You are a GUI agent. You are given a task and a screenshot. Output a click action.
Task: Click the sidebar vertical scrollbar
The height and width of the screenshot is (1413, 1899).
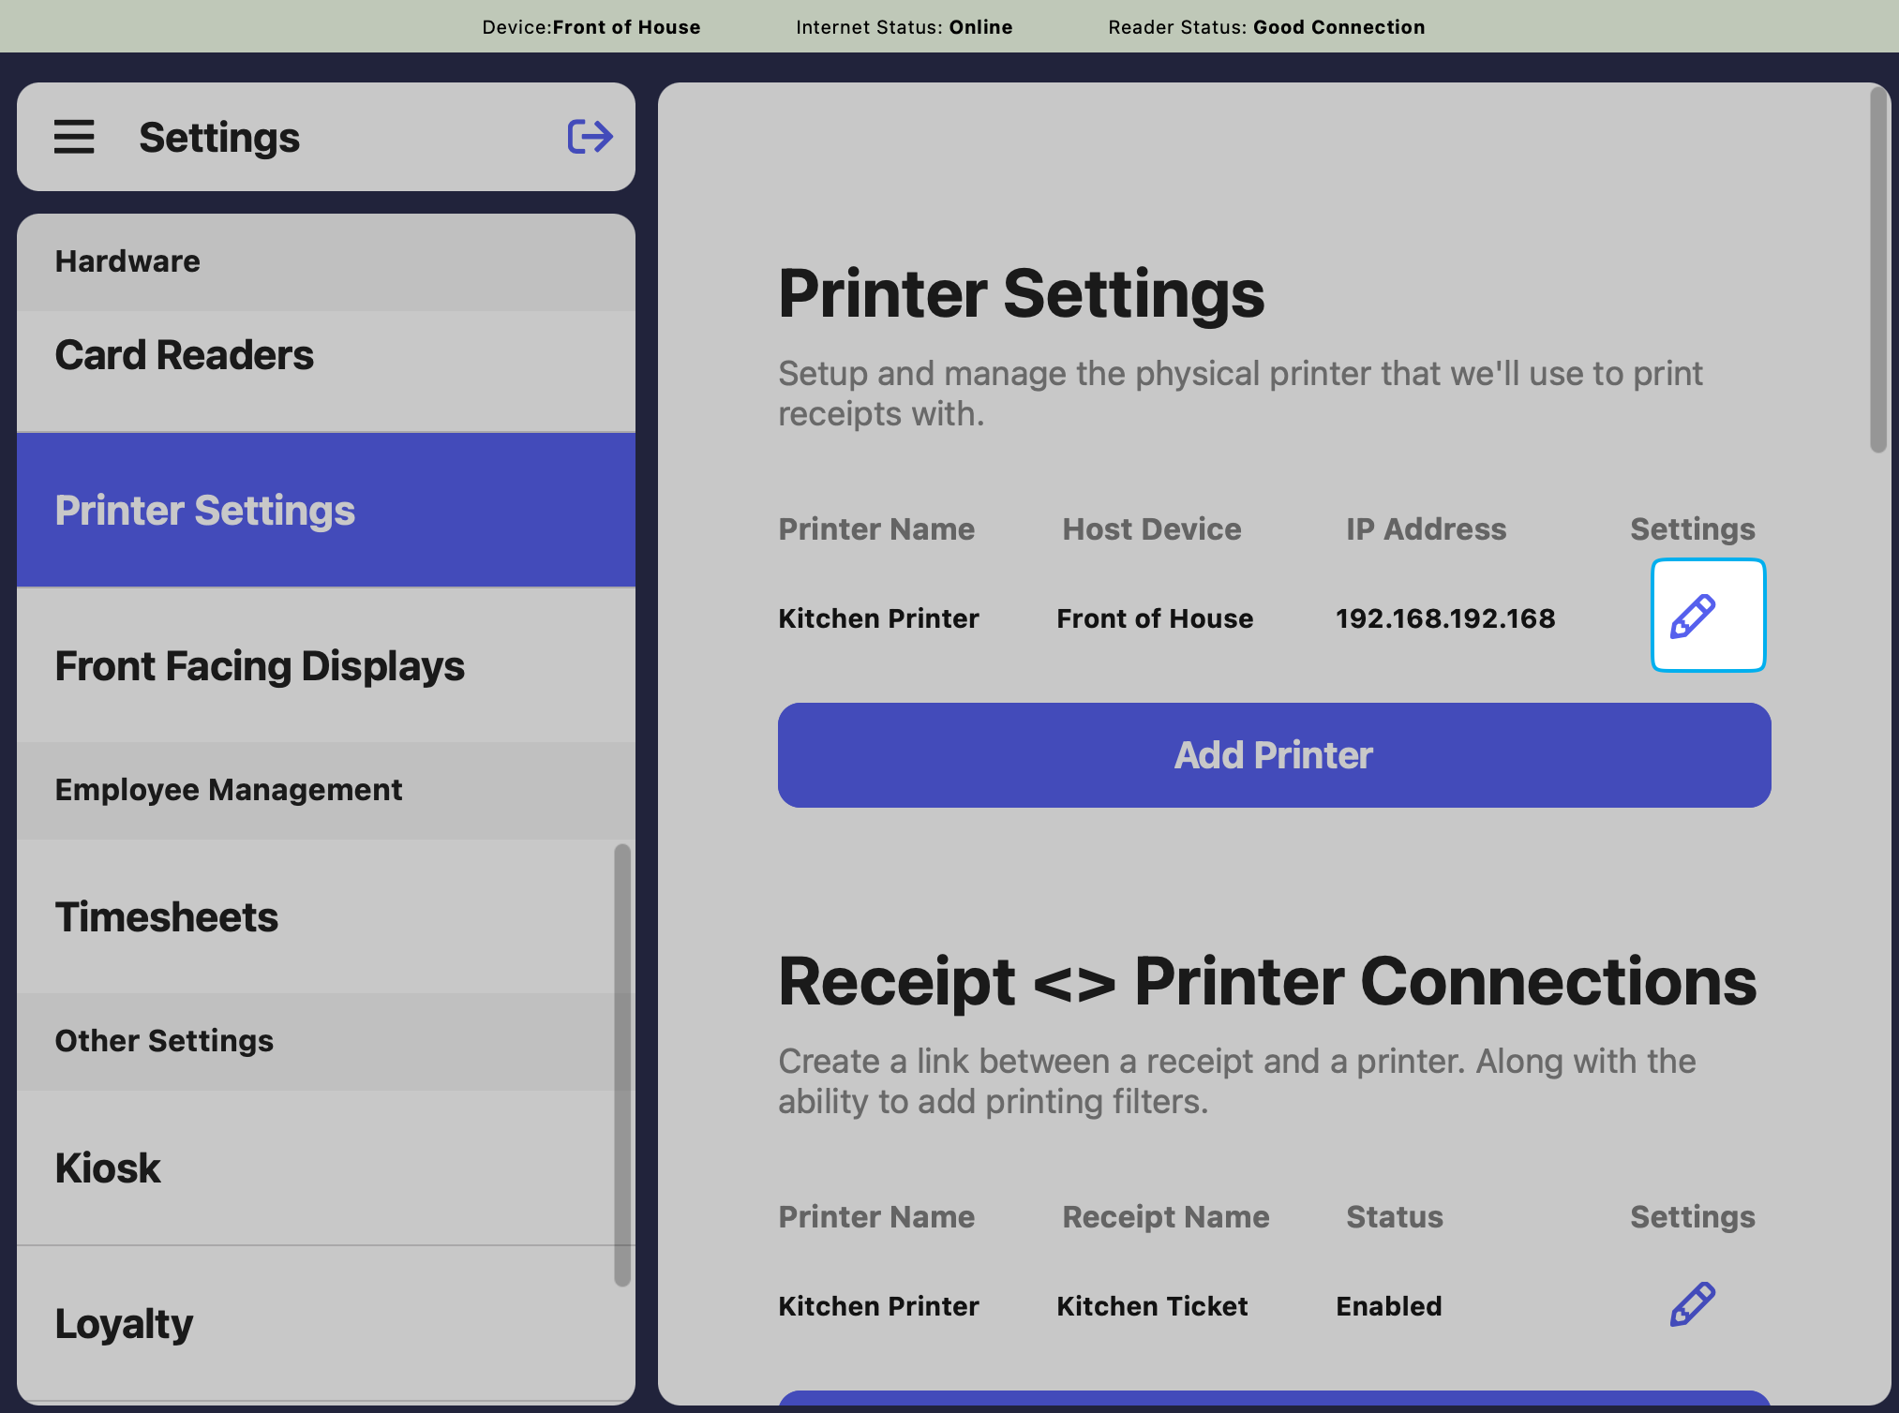[621, 1064]
